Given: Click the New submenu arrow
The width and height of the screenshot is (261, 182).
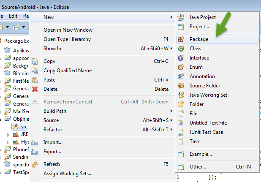Looking at the screenshot, I should coord(171,17).
